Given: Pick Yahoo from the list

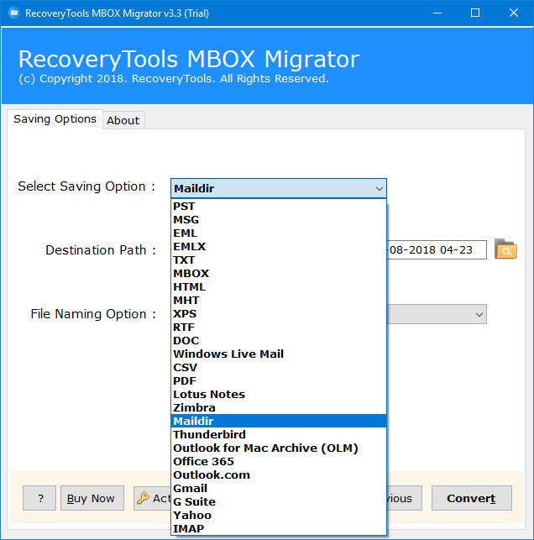Looking at the screenshot, I should pyautogui.click(x=279, y=515).
